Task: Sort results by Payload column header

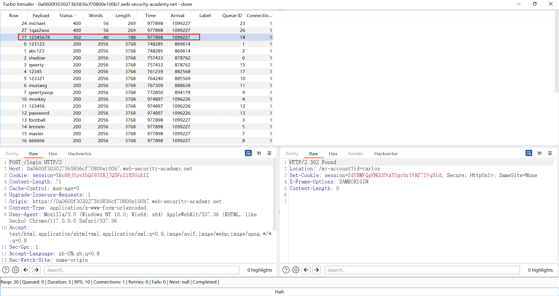Action: coord(41,15)
